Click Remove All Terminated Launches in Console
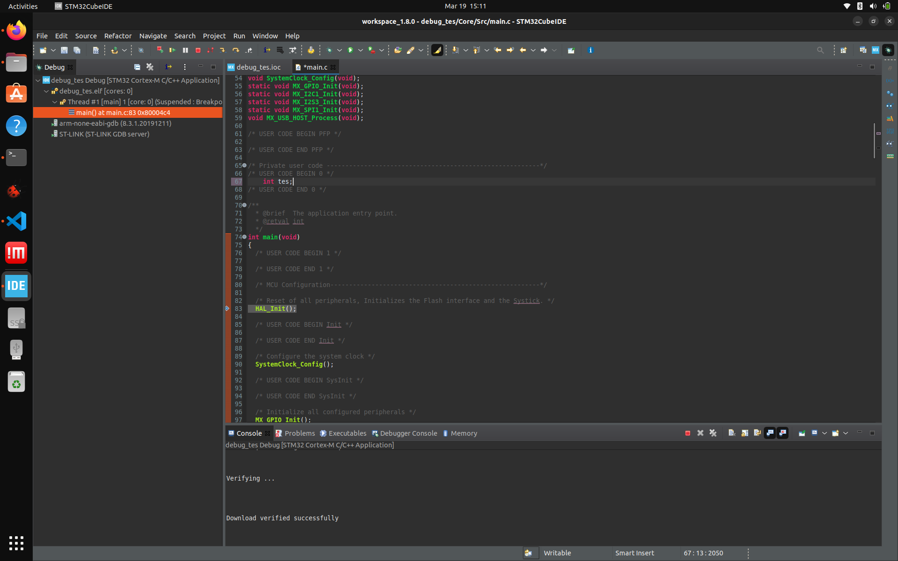Viewport: 898px width, 561px height. click(x=713, y=433)
